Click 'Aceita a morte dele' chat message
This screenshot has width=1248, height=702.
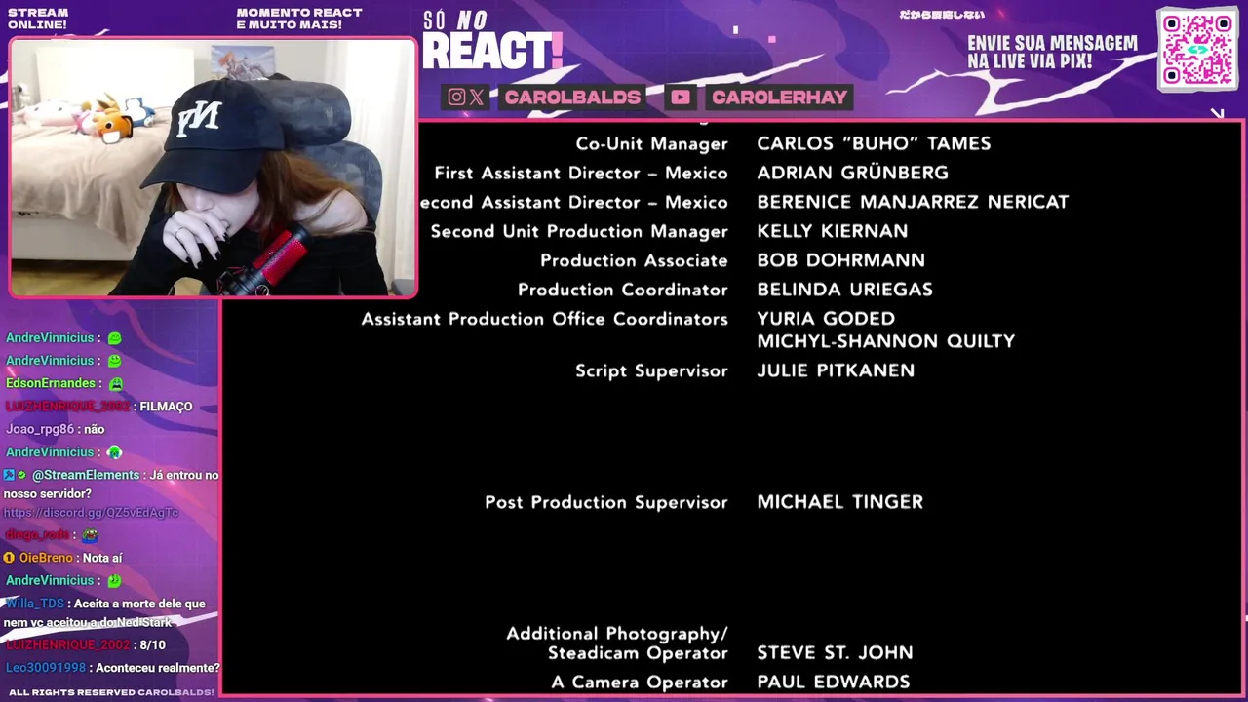point(104,613)
